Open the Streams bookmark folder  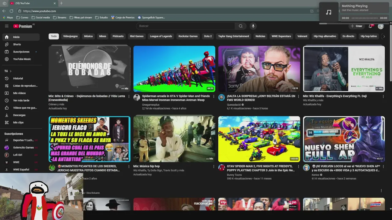(60, 17)
